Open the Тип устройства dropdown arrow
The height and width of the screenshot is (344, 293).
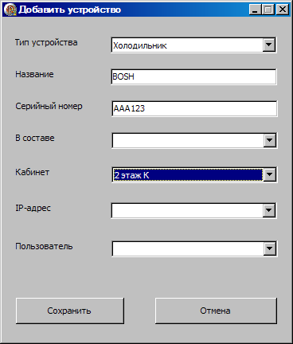(269, 45)
